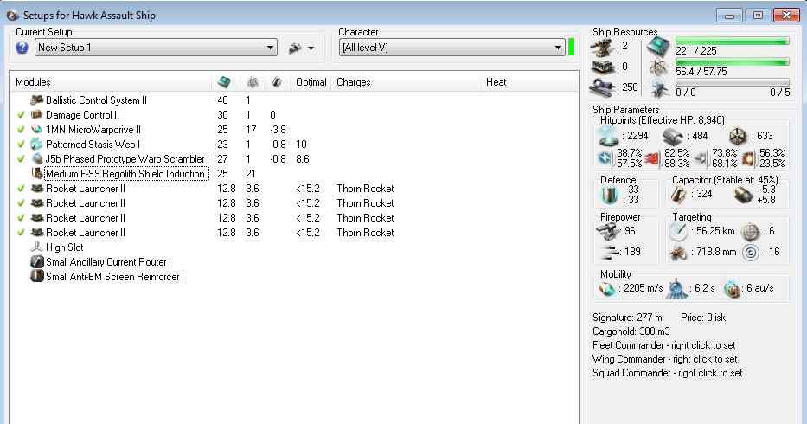Click the Ballistic Control System II module icon

(x=37, y=100)
